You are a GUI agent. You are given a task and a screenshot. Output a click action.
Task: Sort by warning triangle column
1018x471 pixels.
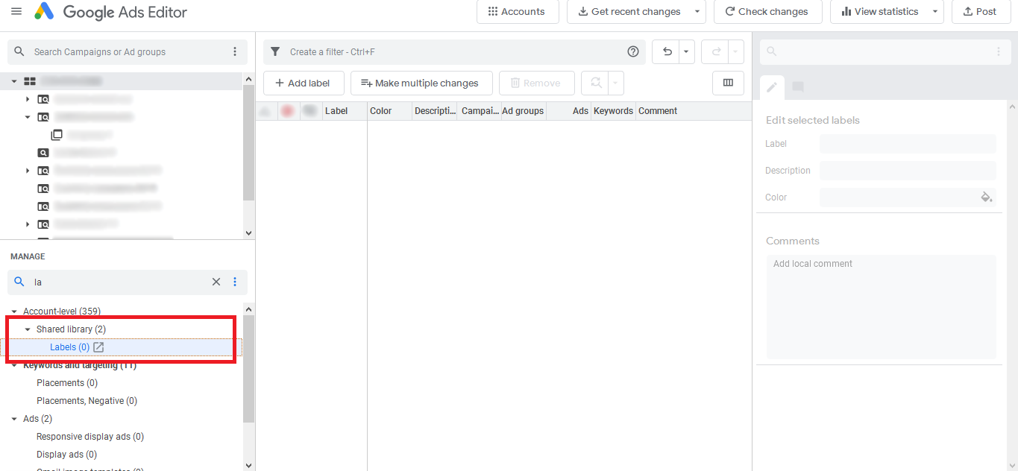click(x=264, y=111)
